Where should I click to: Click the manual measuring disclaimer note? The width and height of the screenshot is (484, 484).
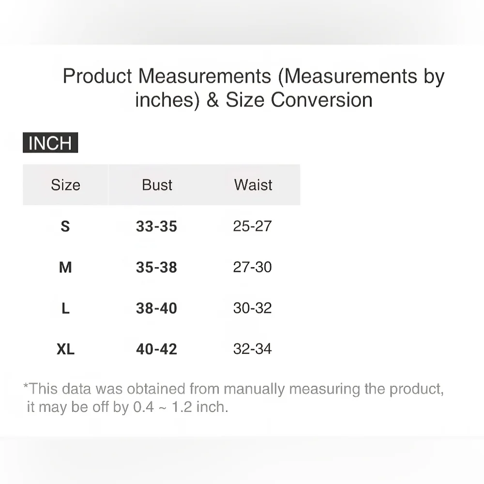point(233,389)
